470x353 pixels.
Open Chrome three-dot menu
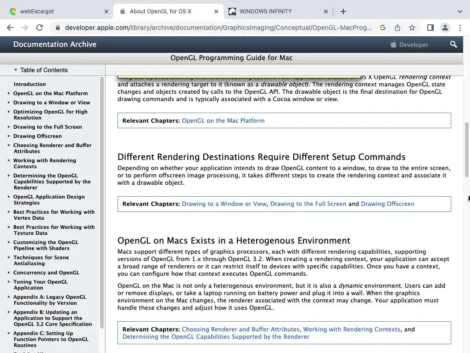pos(460,28)
